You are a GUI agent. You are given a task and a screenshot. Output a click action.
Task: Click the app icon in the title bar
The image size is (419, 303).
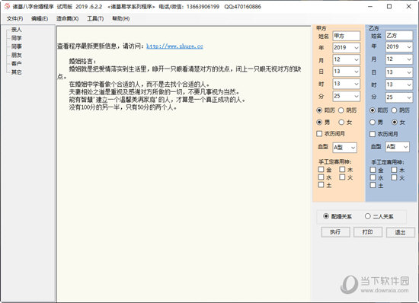click(x=7, y=6)
